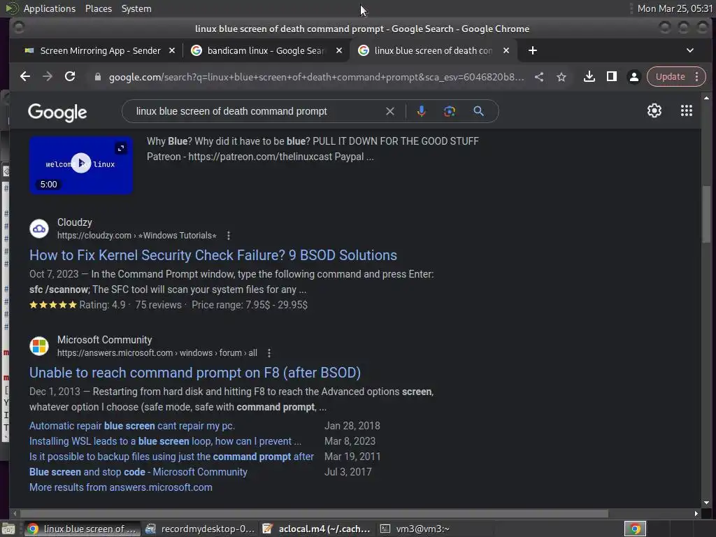
Task: Open the Places menu
Action: [99, 8]
